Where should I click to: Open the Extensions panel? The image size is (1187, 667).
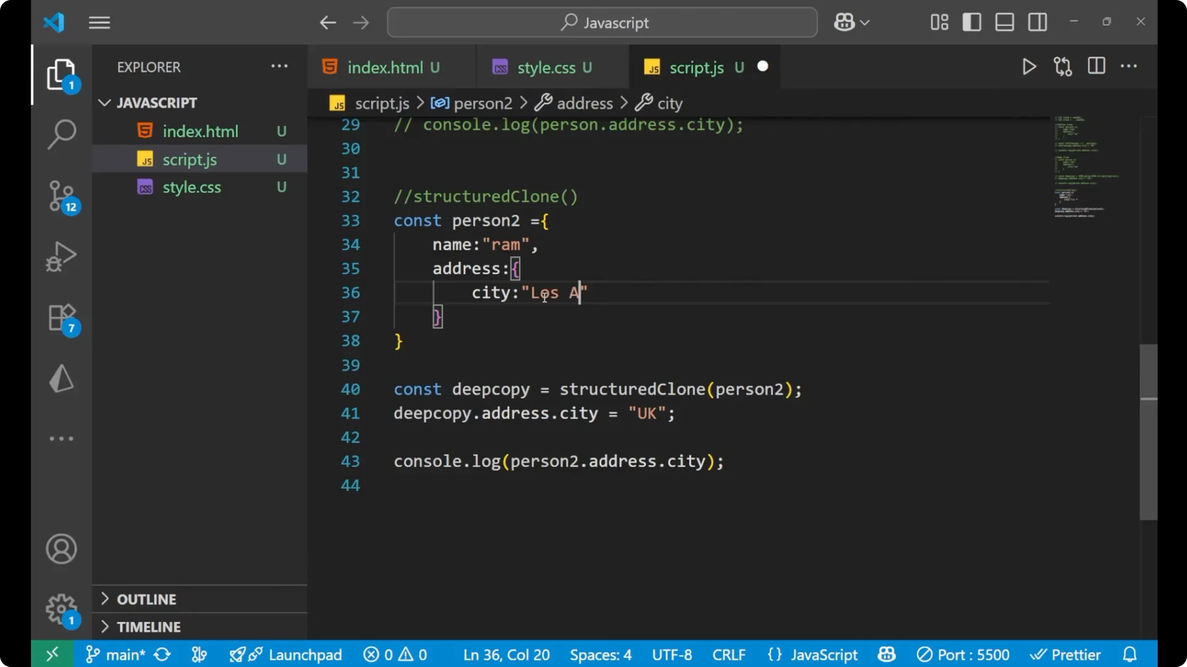click(x=61, y=317)
